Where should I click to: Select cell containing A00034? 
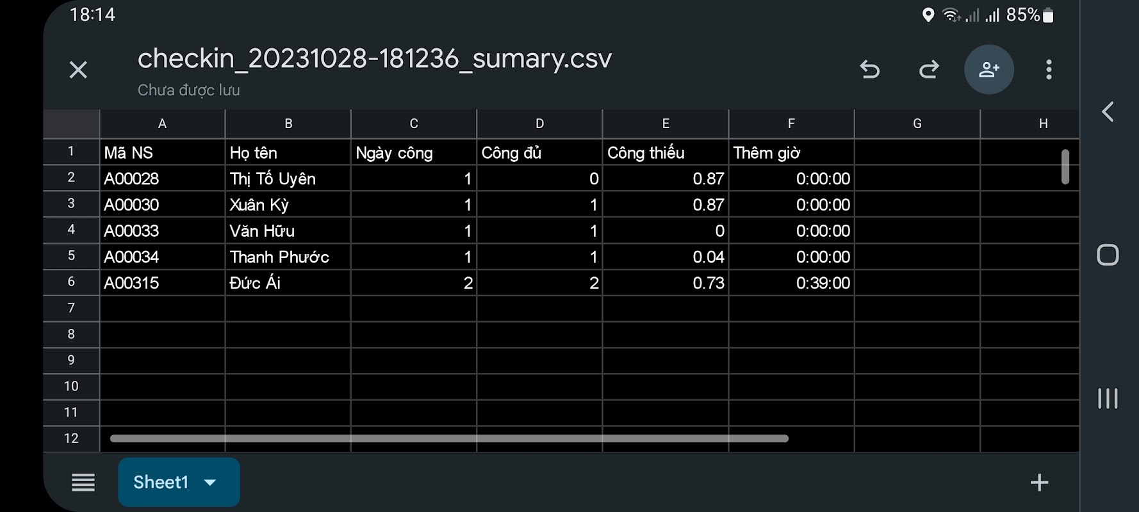pyautogui.click(x=162, y=257)
